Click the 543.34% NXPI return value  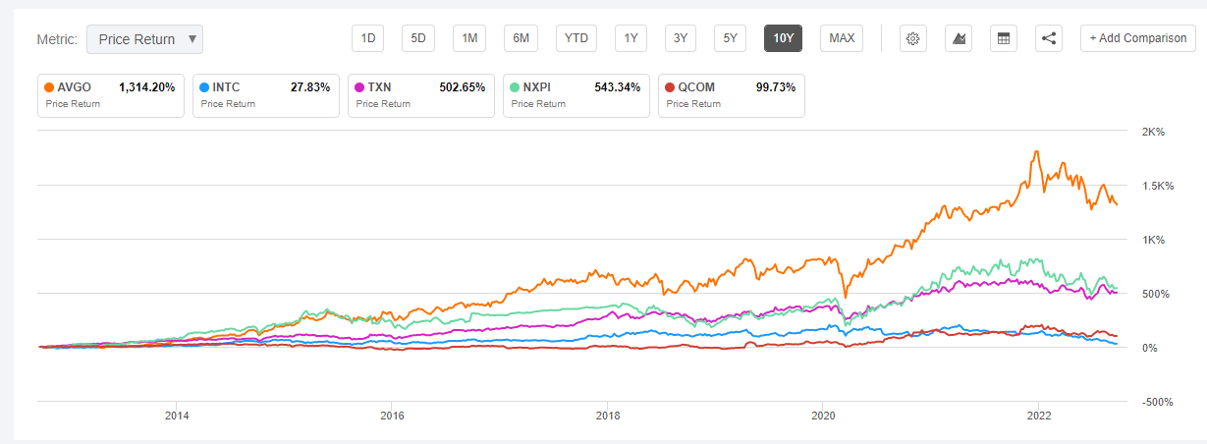click(x=618, y=87)
